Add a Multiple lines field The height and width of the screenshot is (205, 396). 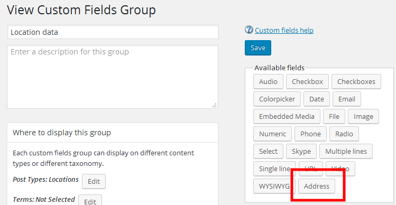[x=346, y=151]
